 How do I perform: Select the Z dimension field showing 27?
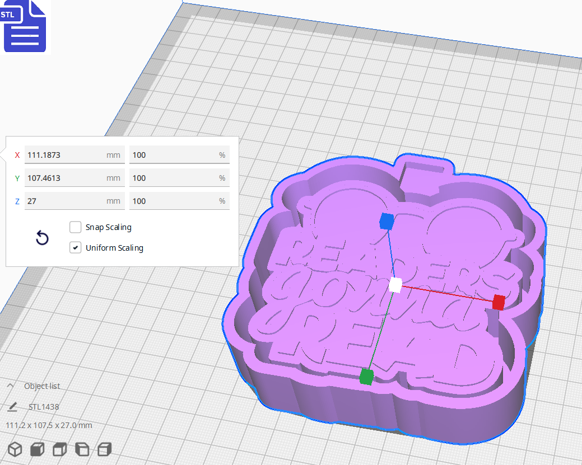point(74,201)
